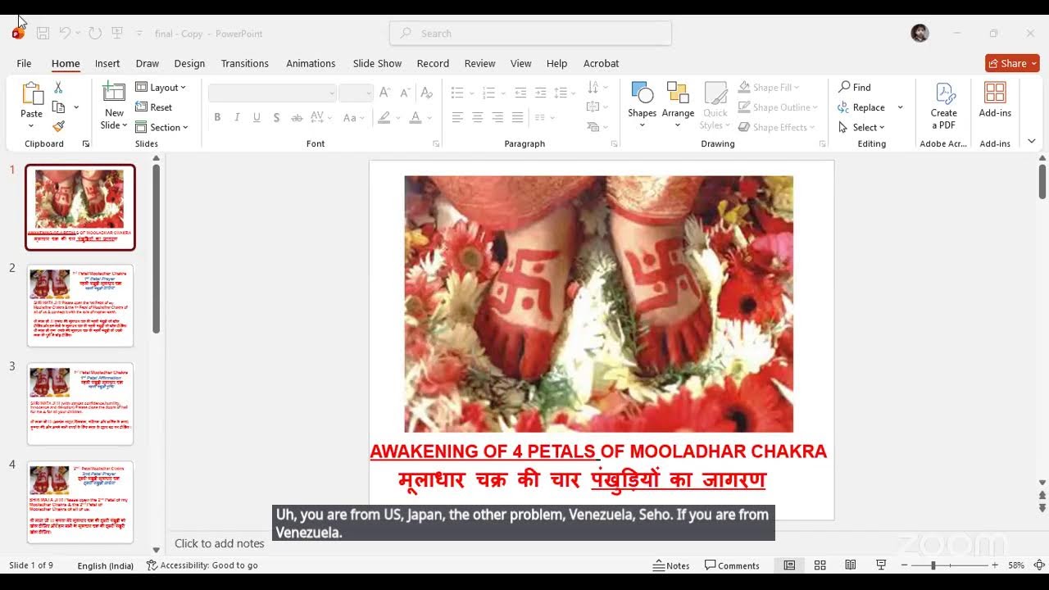Switch to the Insert tab
Viewport: 1049px width, 590px height.
pyautogui.click(x=107, y=63)
